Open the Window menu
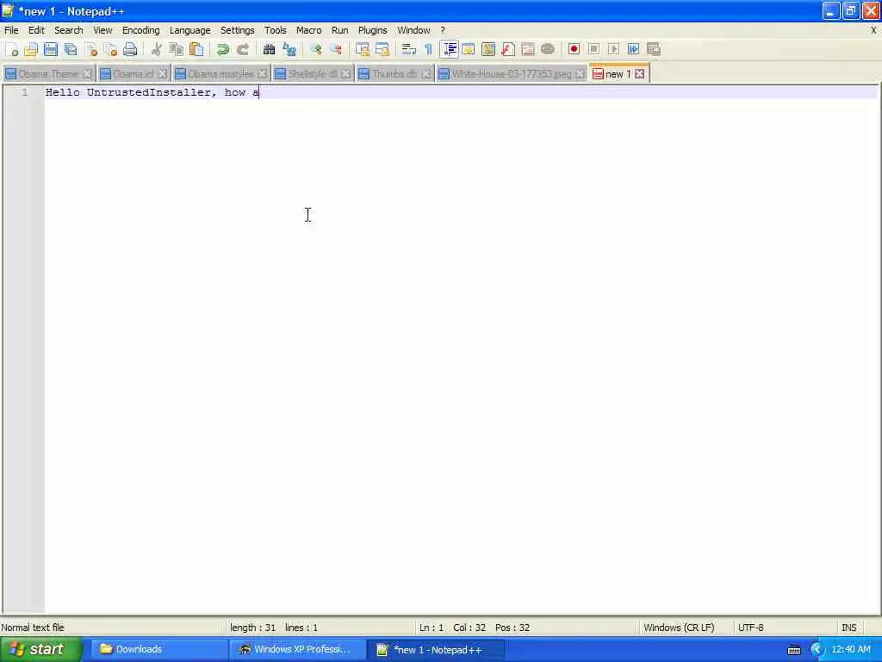The image size is (882, 662). tap(413, 30)
